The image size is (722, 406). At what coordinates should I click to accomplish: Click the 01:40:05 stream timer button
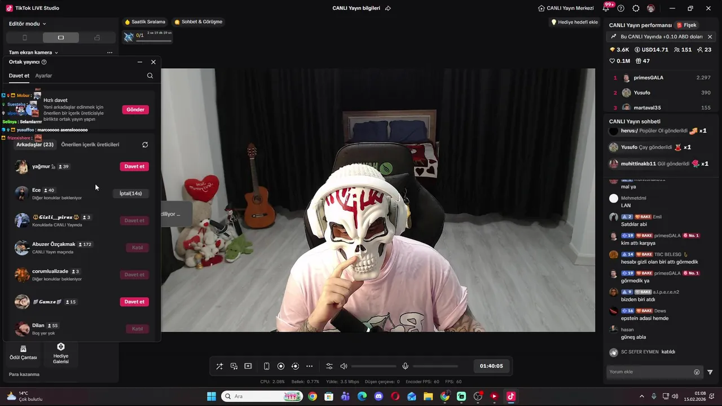click(x=491, y=366)
